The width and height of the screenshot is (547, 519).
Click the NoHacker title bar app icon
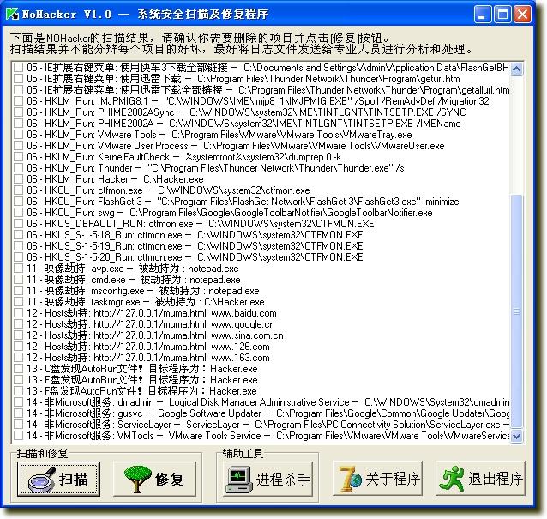coord(13,15)
